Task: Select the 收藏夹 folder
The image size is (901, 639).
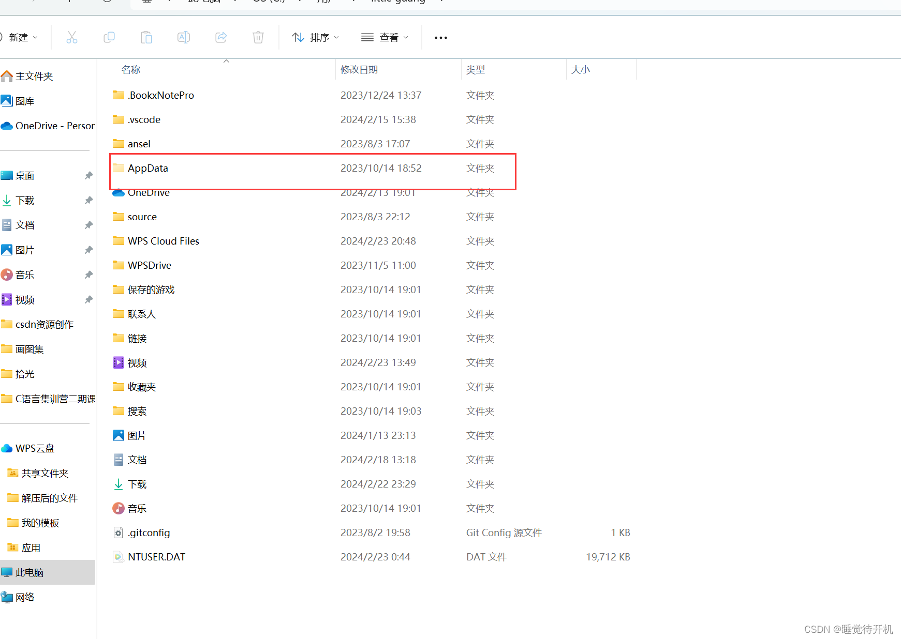Action: (134, 387)
